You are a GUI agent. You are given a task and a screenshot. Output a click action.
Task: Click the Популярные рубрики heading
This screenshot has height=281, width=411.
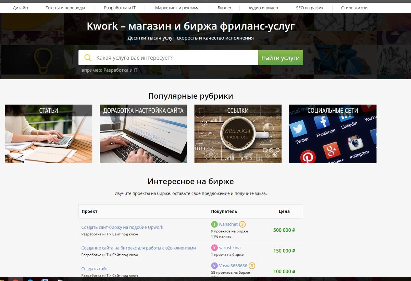point(191,96)
